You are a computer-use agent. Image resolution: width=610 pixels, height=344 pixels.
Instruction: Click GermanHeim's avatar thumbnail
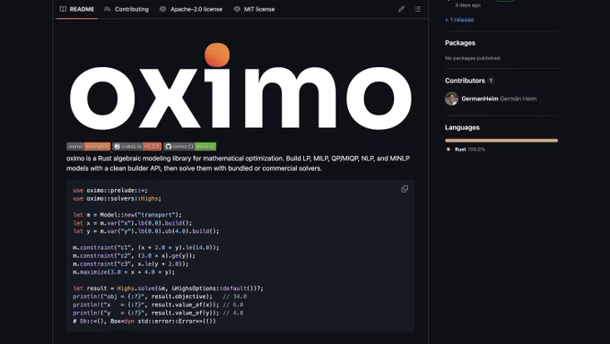point(451,99)
